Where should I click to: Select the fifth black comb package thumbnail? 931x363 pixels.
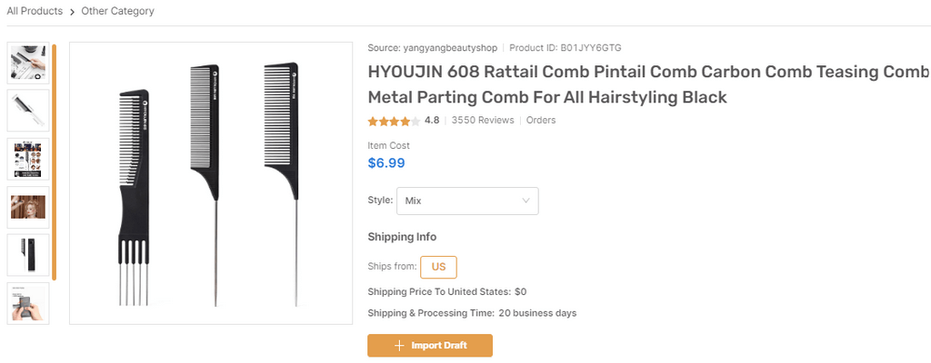[x=28, y=255]
